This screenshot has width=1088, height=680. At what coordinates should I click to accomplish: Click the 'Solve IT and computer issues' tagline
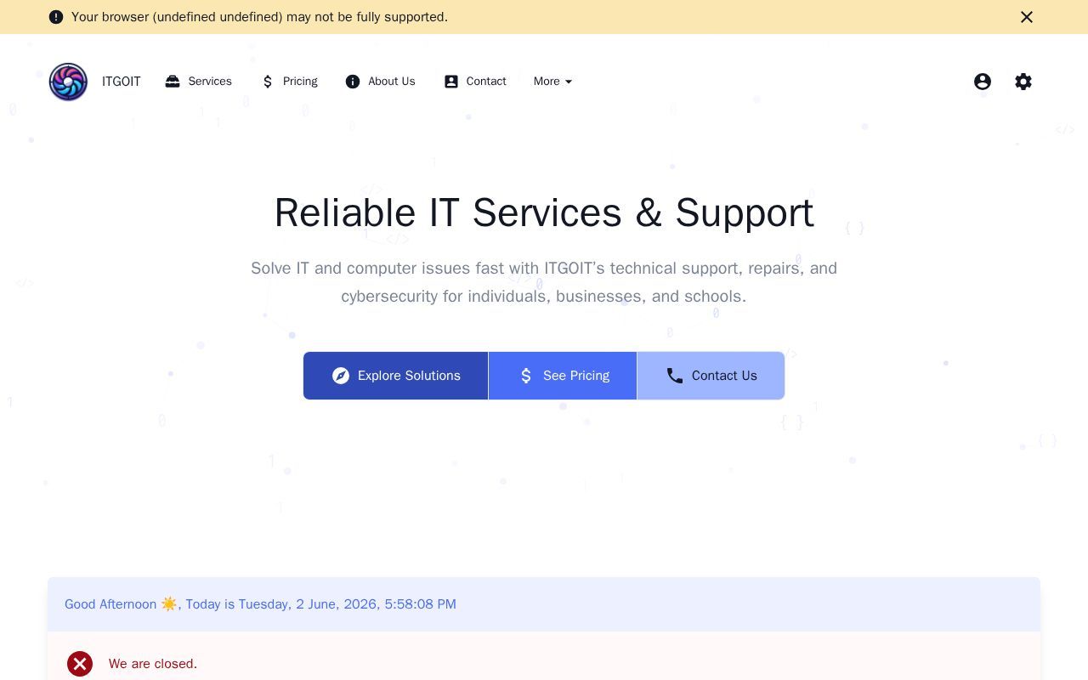pos(544,282)
